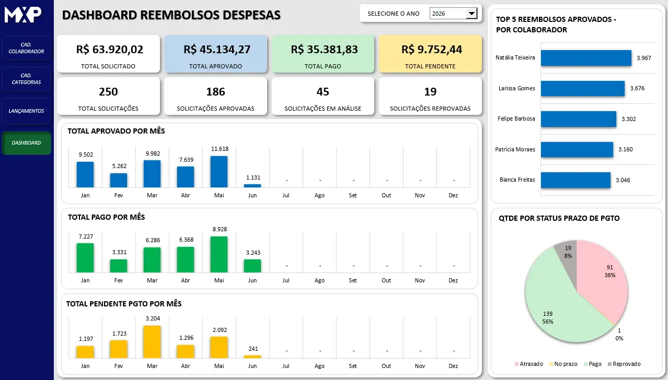Viewport: 668px width, 380px height.
Task: Click Natália Teixeira's bar in Top 5 chart
Action: point(586,58)
